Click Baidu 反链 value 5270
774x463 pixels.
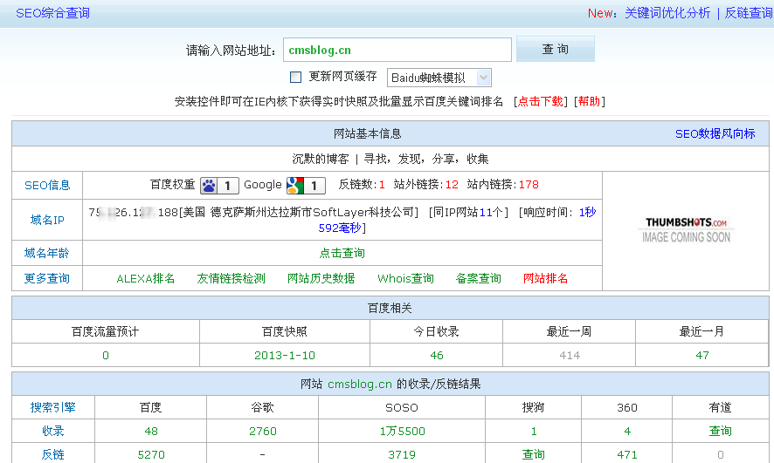pyautogui.click(x=151, y=454)
